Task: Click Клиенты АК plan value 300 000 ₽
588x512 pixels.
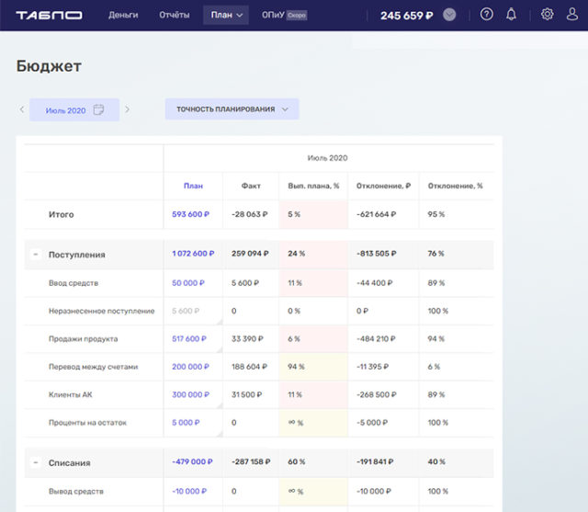Action: (x=190, y=394)
